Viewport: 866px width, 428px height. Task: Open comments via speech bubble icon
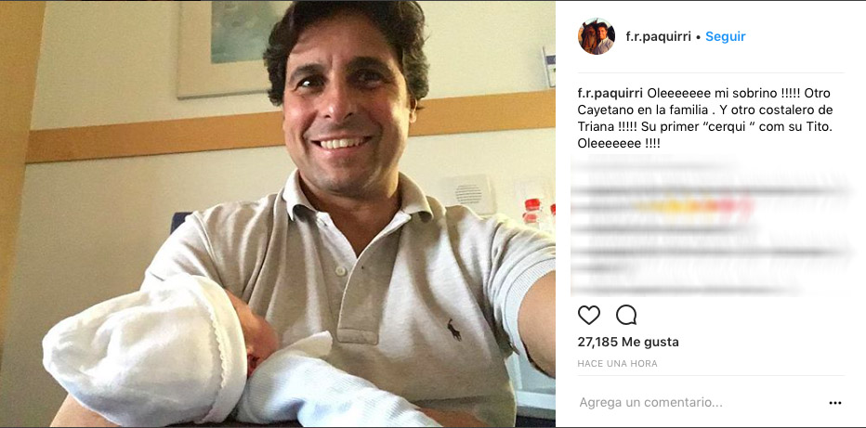pos(626,315)
